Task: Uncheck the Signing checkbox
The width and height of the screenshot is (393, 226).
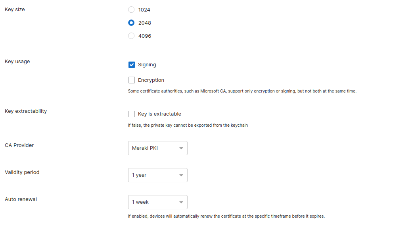Action: click(x=132, y=65)
